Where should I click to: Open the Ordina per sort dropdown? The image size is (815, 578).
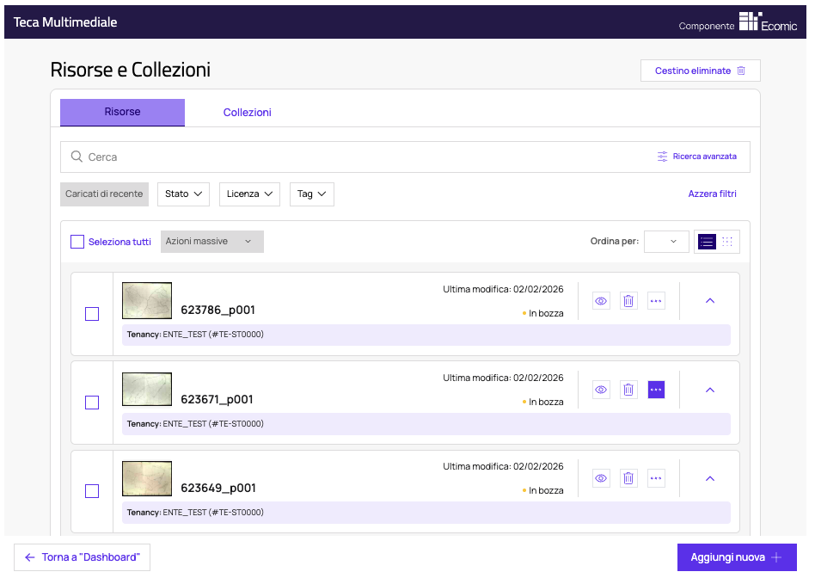tap(666, 242)
